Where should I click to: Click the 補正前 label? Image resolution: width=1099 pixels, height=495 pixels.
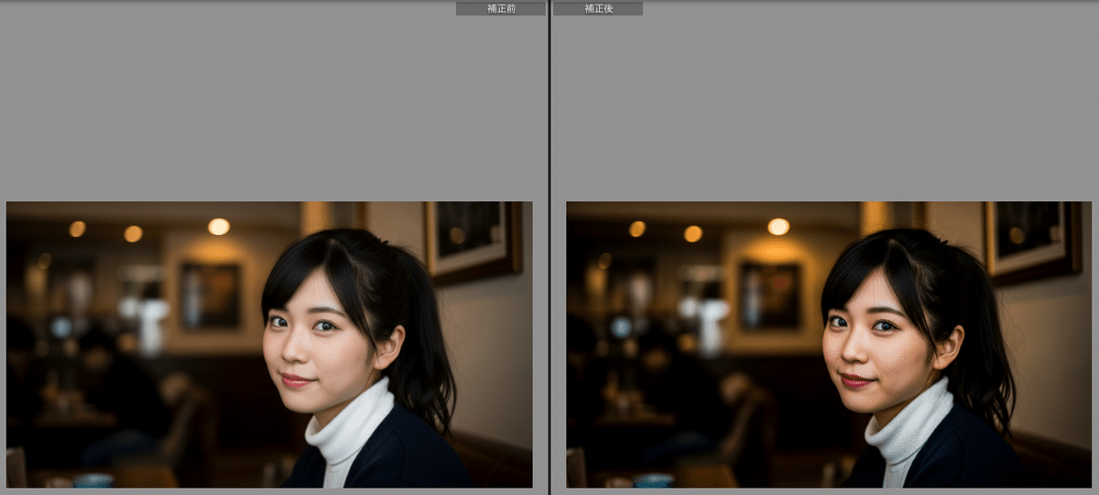[501, 8]
